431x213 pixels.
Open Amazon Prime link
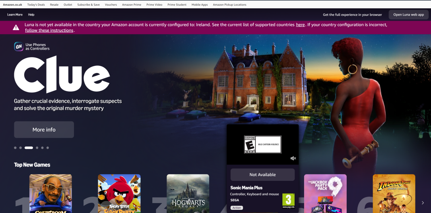coord(132,5)
